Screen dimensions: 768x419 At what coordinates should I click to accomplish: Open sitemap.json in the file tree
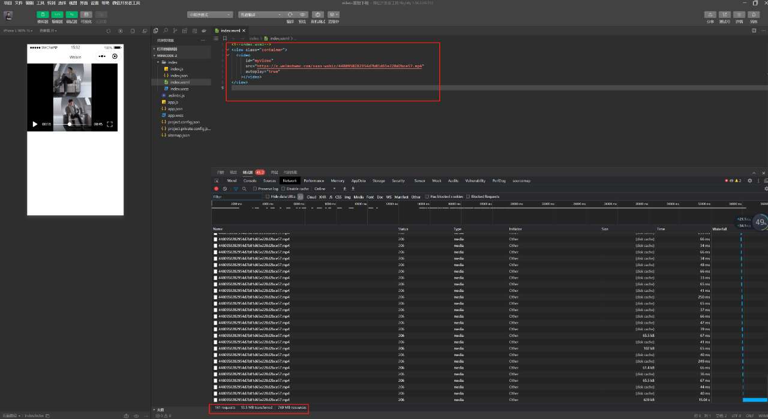(x=178, y=135)
